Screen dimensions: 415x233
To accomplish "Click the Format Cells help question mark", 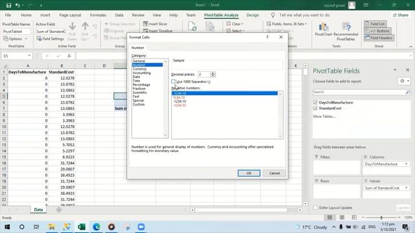I will [x=267, y=38].
